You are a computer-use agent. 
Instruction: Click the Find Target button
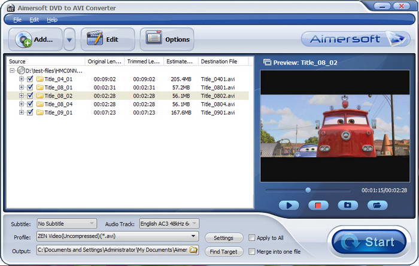(x=224, y=252)
